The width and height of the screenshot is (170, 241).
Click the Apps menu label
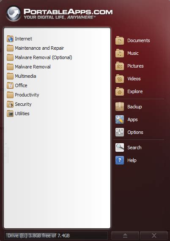[132, 120]
